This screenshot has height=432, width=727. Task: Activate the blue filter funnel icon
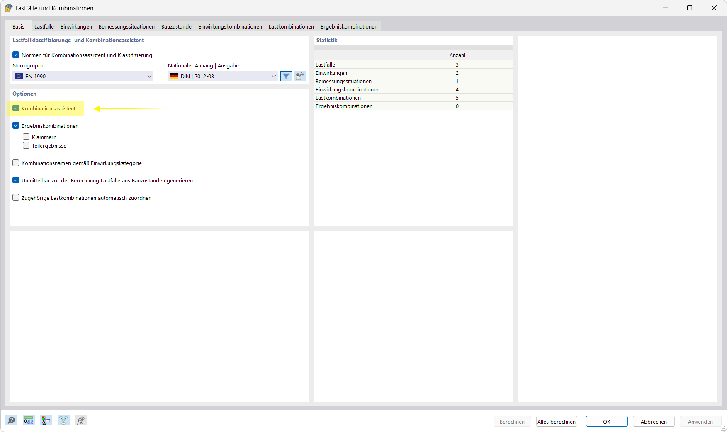click(286, 76)
